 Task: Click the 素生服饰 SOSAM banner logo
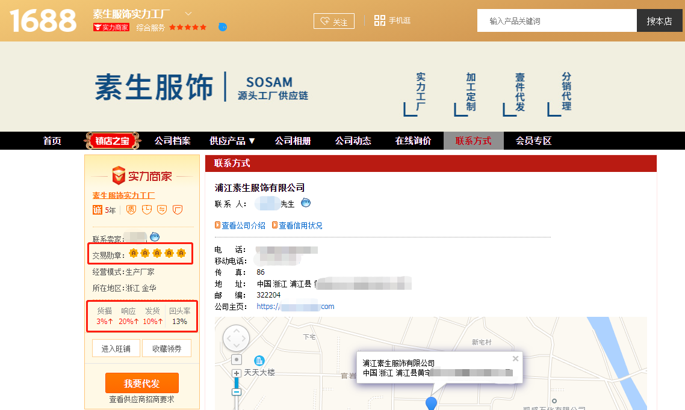(x=202, y=87)
